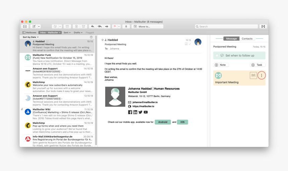Image resolution: width=288 pixels, height=171 pixels.
Task: Click the share with team icon on note
Action: (253, 75)
